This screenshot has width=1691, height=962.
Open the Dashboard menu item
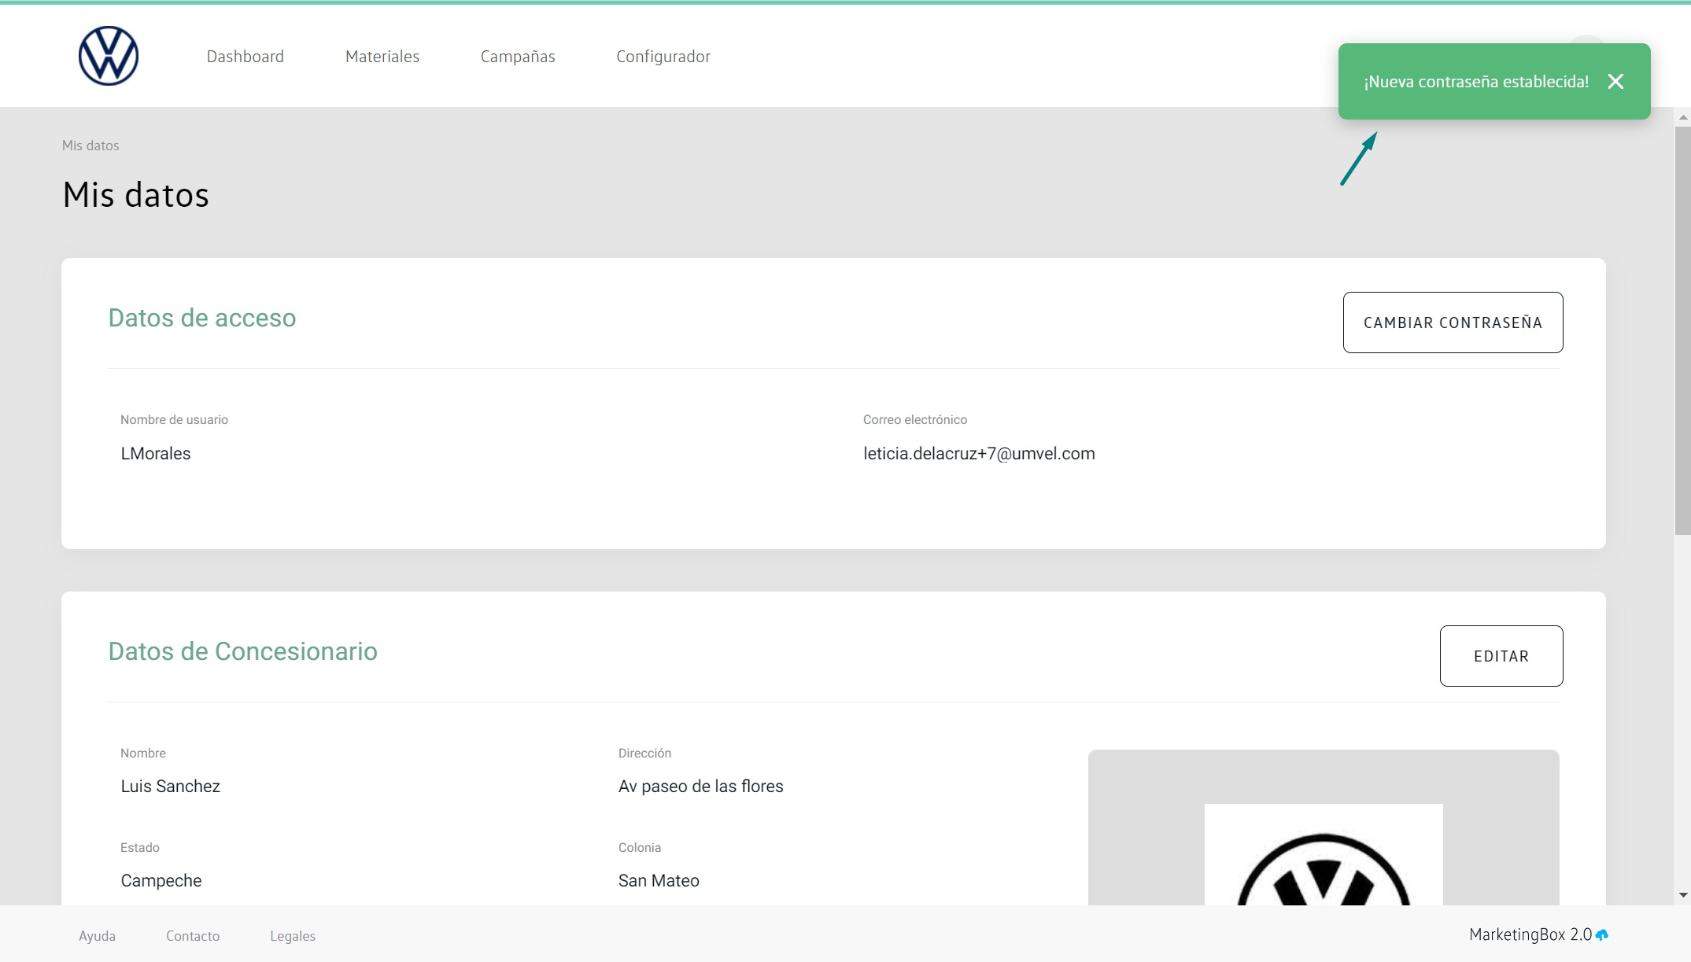pos(245,57)
